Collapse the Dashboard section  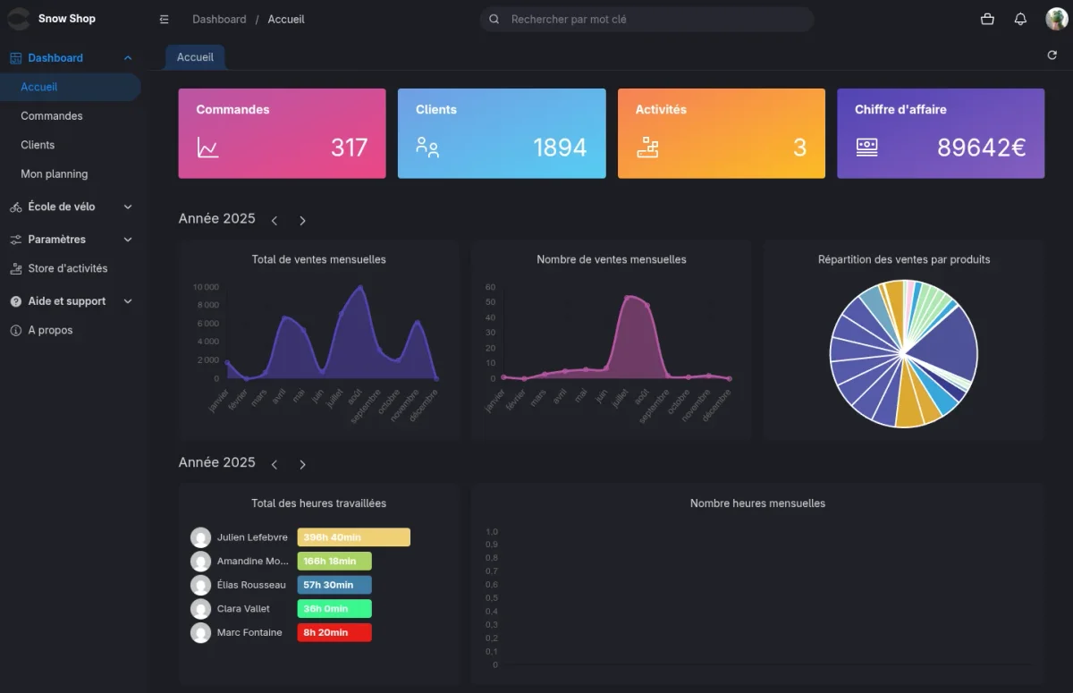tap(127, 57)
